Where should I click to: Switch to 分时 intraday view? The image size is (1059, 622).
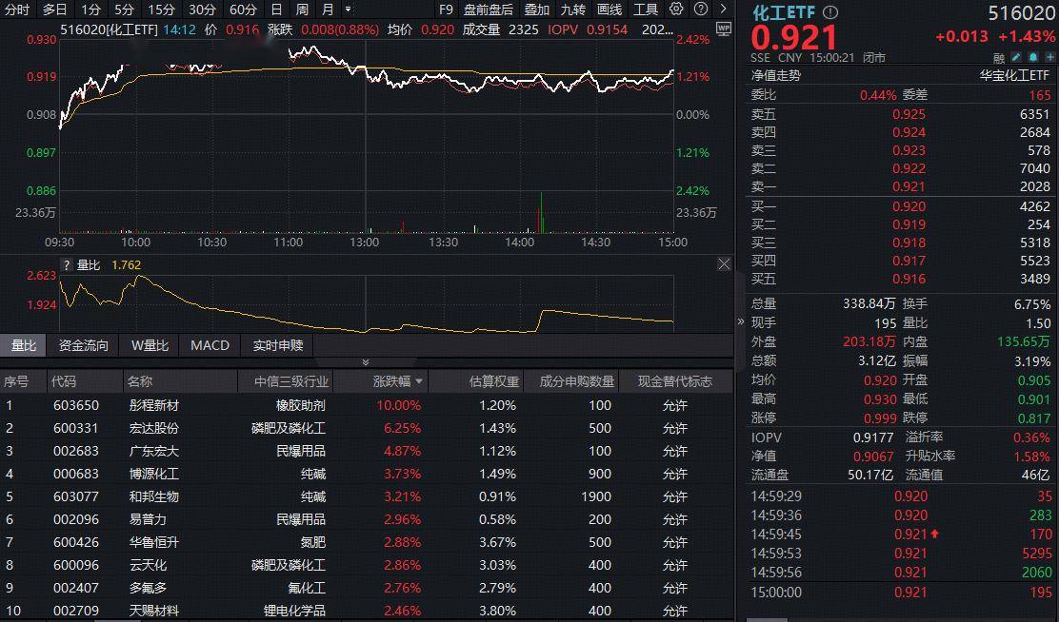17,10
